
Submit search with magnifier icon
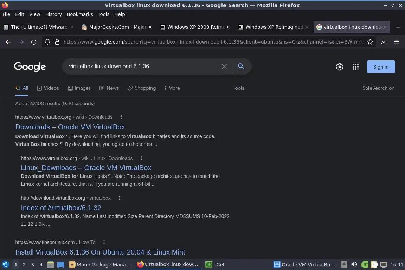pos(241,66)
